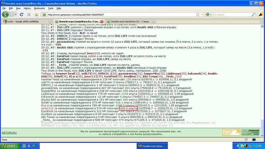Click red jones112 in the 574 HP row
The image size is (265, 149).
(x=47, y=109)
